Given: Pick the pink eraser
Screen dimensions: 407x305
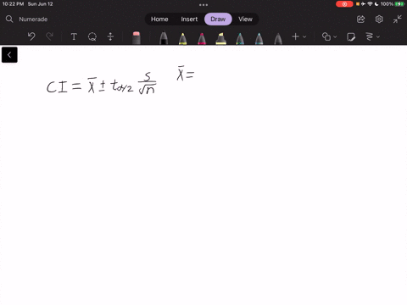Looking at the screenshot, I should click(137, 38).
